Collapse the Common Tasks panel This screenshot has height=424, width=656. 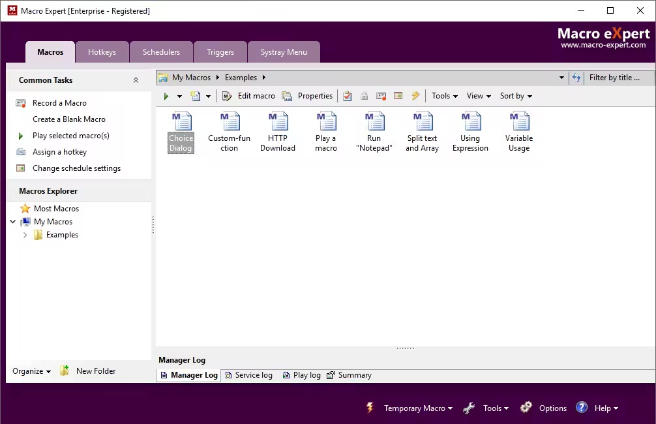(136, 80)
